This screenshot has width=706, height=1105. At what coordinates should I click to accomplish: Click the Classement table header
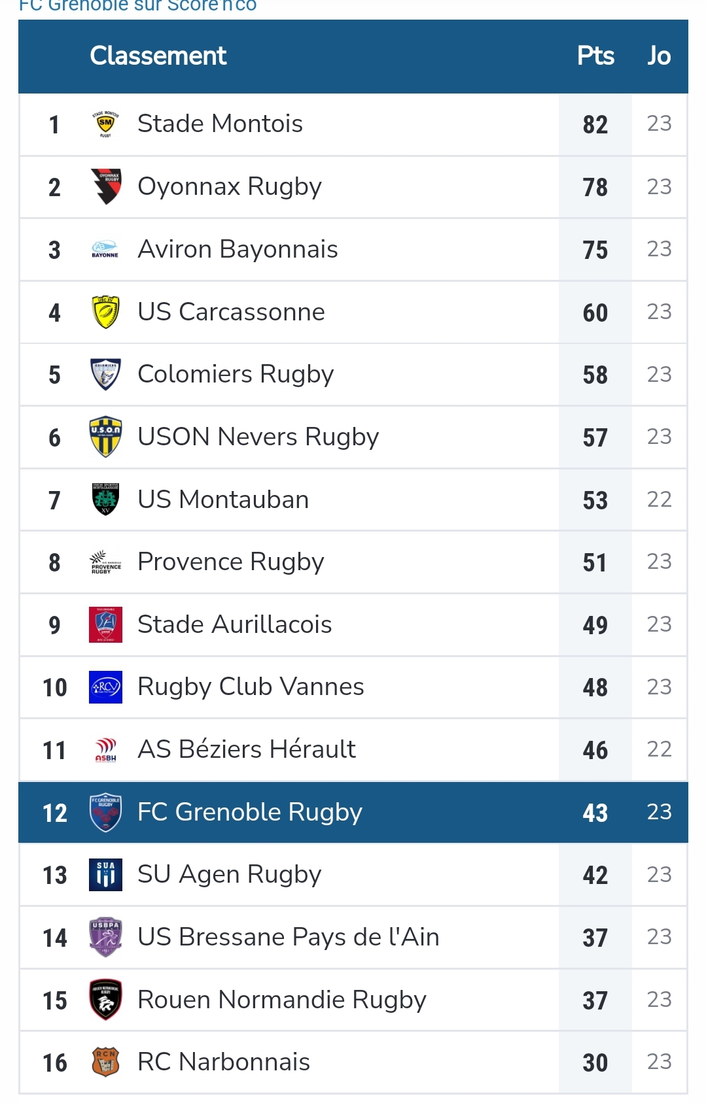tap(158, 56)
